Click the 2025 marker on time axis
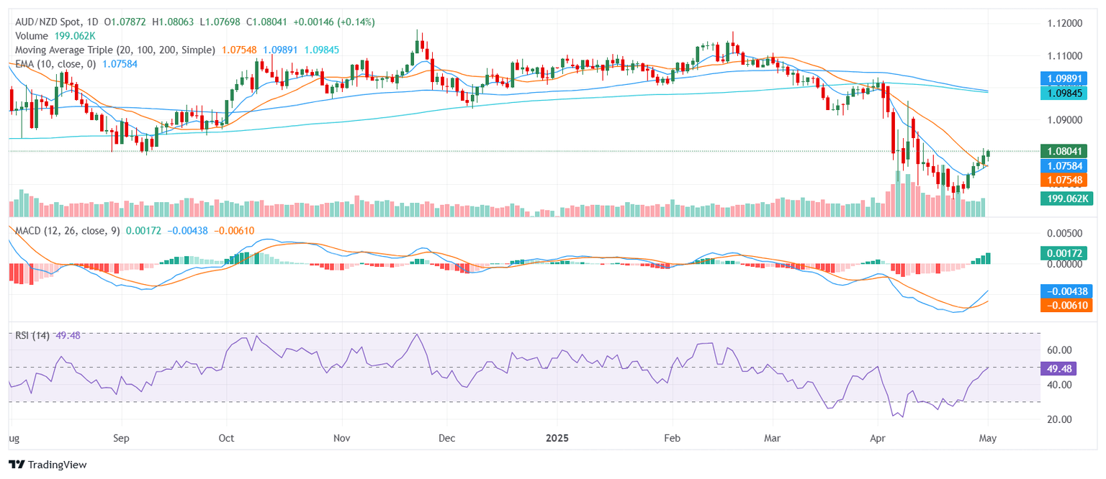The width and height of the screenshot is (1106, 479). [557, 437]
